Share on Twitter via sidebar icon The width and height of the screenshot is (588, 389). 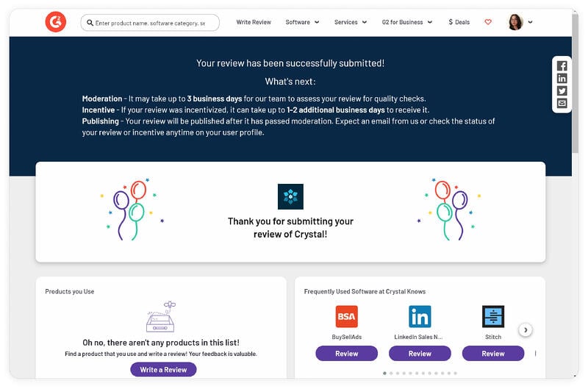[x=562, y=91]
